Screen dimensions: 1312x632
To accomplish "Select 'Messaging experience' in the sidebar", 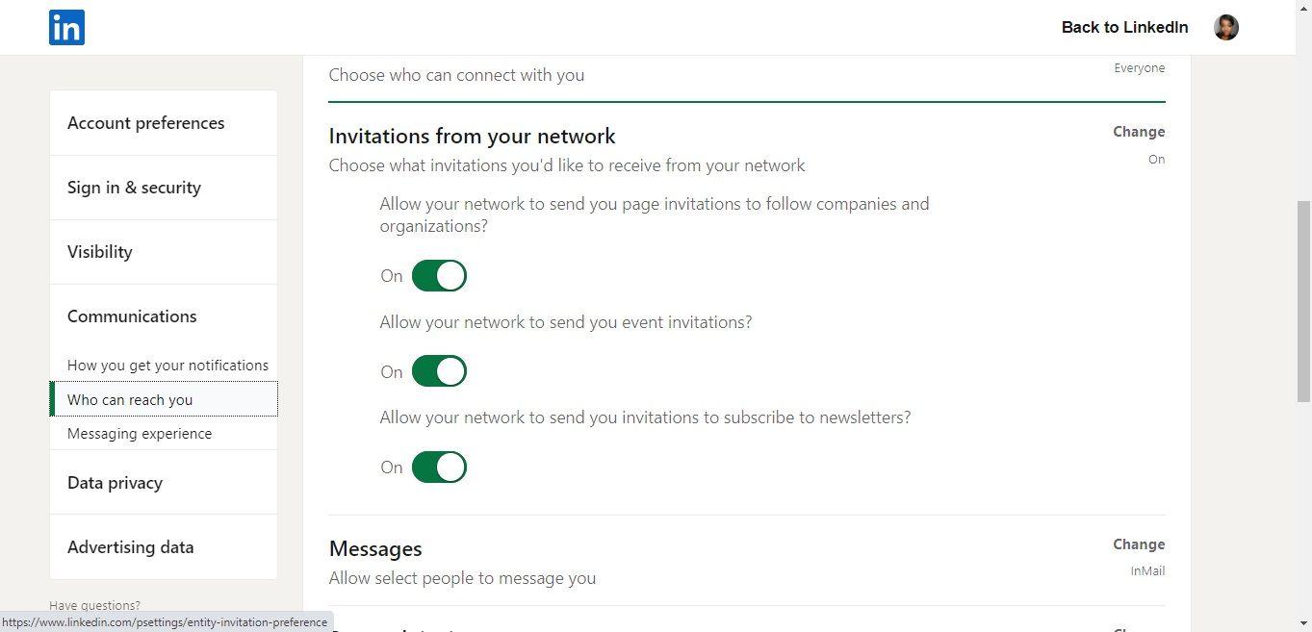I will tap(139, 433).
